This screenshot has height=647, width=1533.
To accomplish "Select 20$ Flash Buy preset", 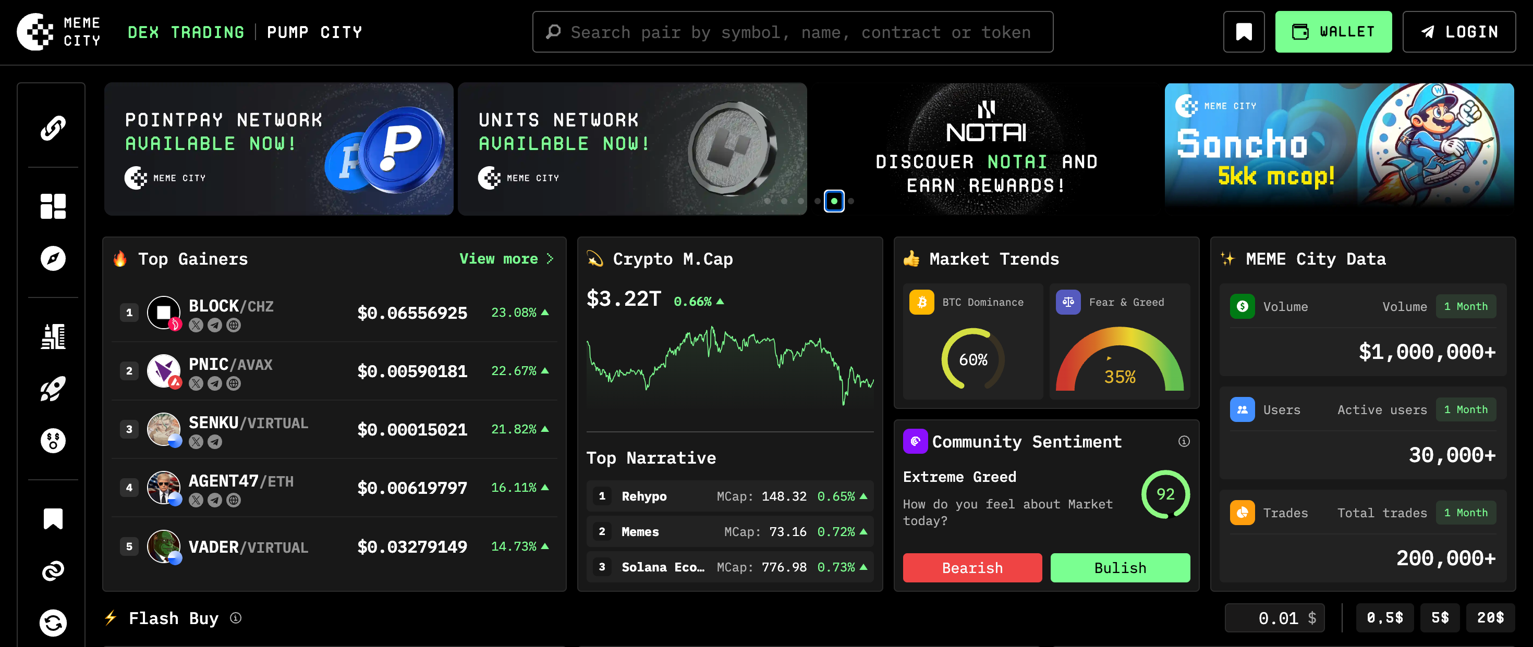I will click(x=1490, y=618).
